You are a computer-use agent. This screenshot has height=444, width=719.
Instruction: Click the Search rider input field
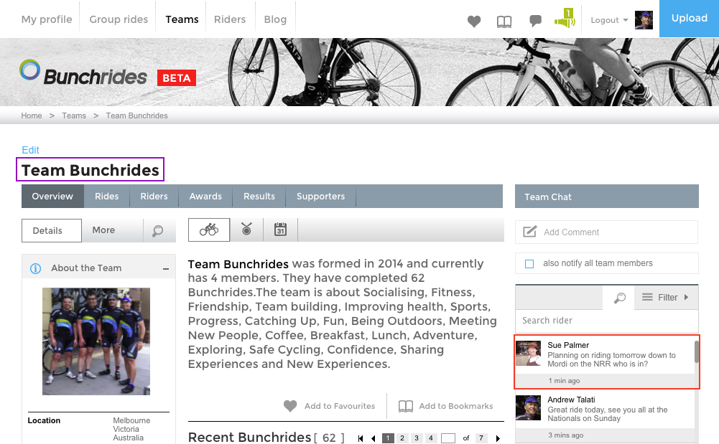[606, 321]
